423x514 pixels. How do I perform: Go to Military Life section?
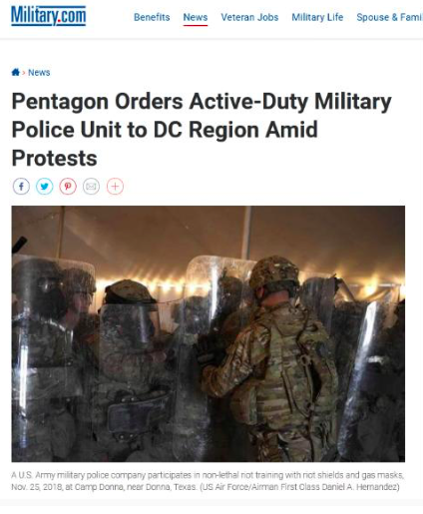pos(317,17)
